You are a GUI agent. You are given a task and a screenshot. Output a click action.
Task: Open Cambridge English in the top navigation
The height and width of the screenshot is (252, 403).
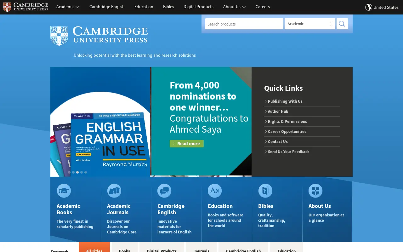coord(107,7)
